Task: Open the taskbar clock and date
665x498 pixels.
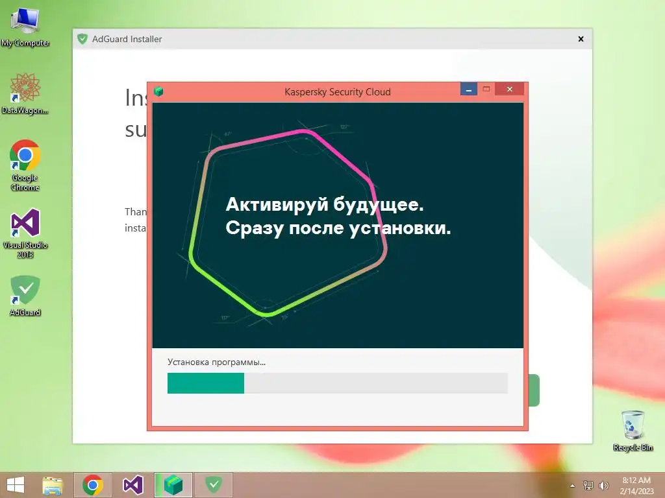Action: 636,485
